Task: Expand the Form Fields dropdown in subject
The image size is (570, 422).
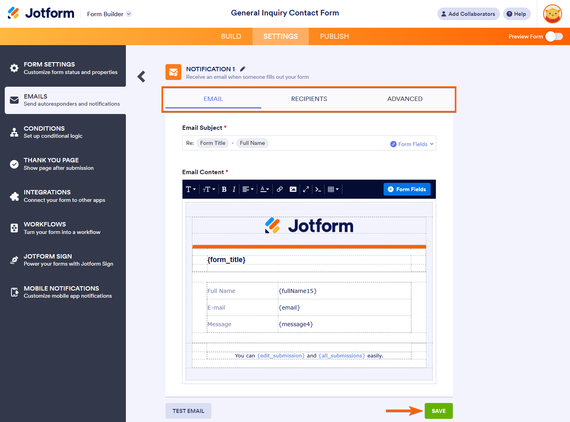Action: tap(412, 144)
